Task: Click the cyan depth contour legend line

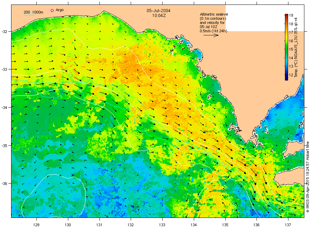Action: coord(29,15)
